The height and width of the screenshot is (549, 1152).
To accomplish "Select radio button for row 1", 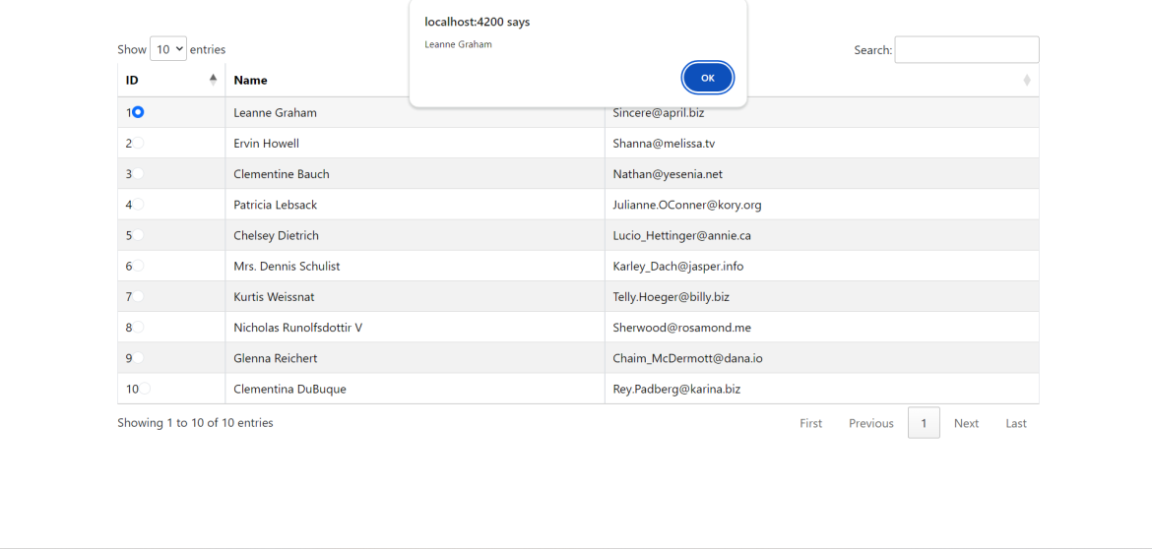I will [138, 112].
